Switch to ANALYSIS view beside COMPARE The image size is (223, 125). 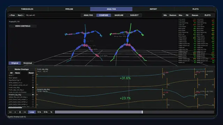point(88,15)
